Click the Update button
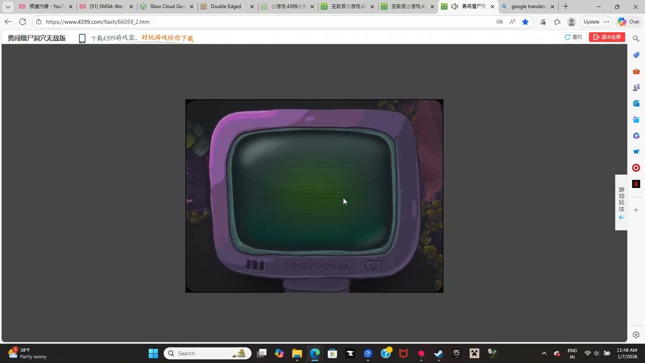The width and height of the screenshot is (645, 363). tap(591, 22)
